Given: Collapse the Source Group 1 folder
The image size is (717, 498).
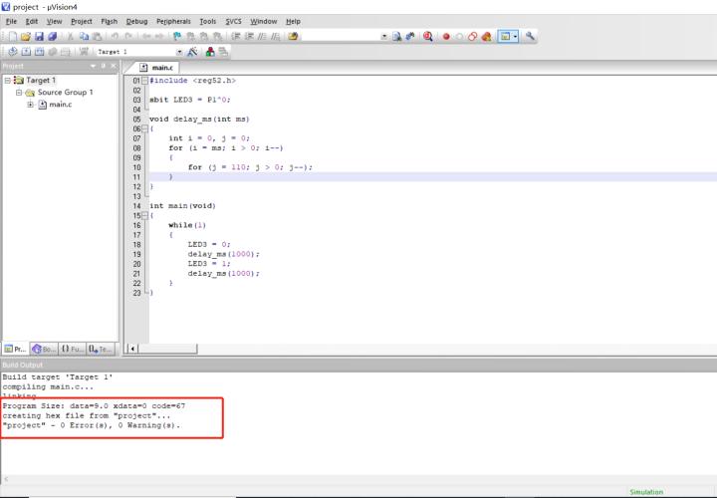Looking at the screenshot, I should pos(19,93).
